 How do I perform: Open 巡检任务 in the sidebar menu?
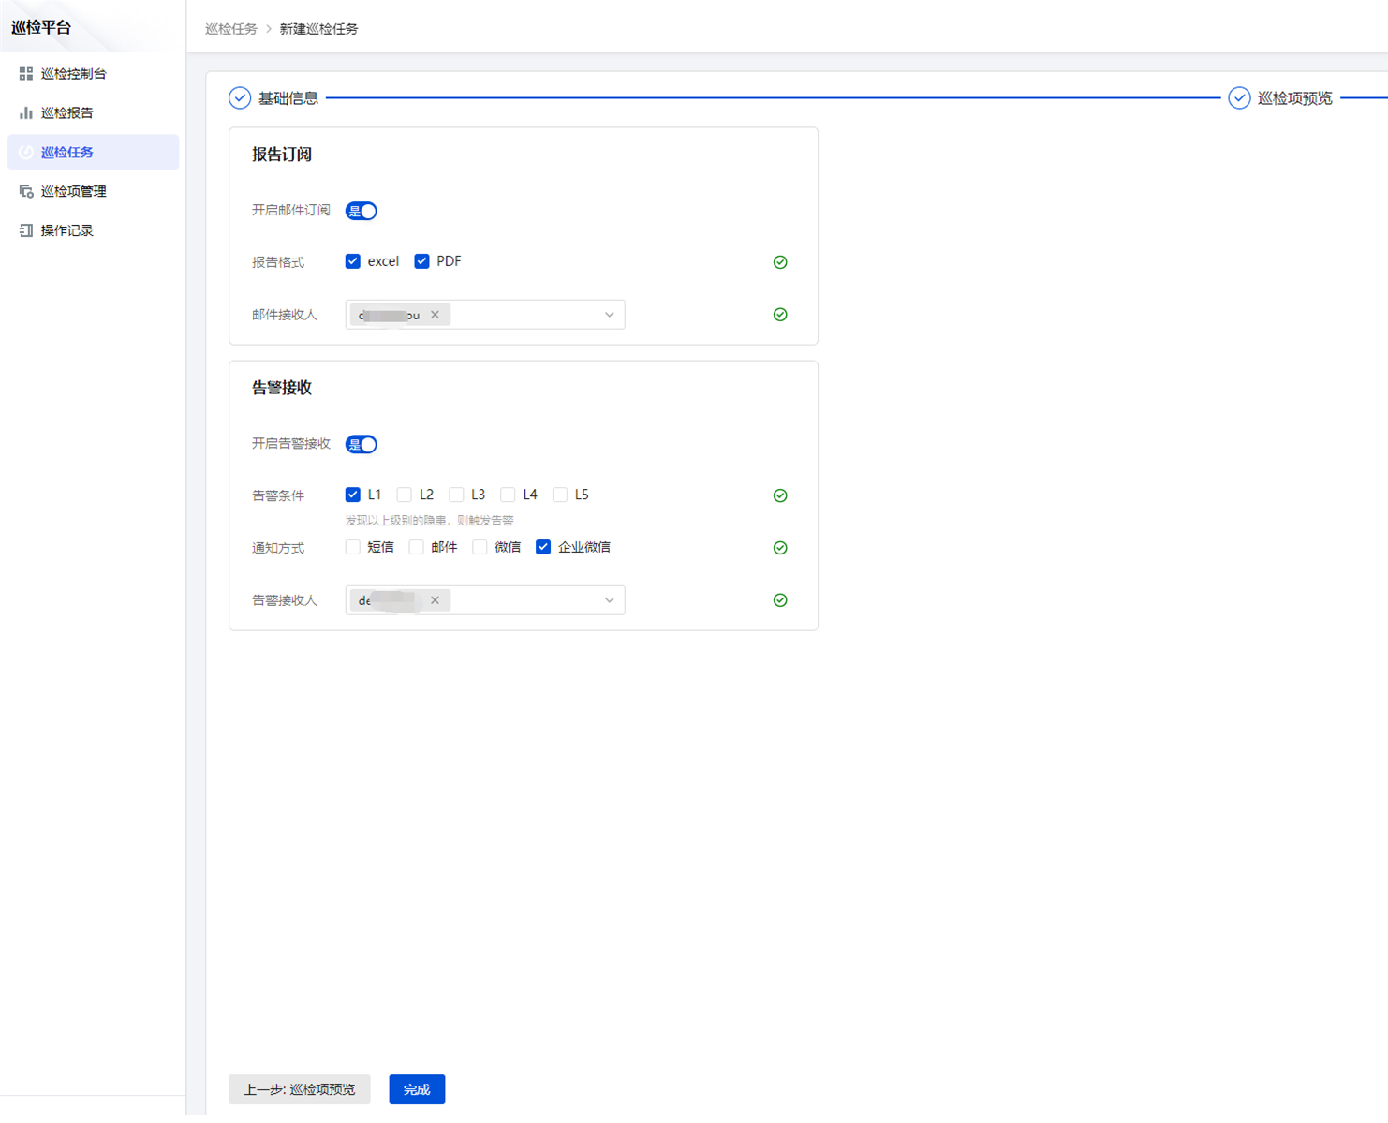coord(67,153)
